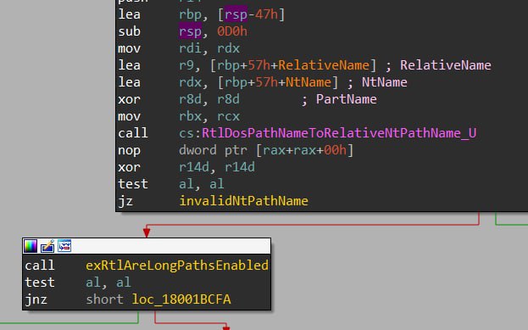The height and width of the screenshot is (330, 528).
Task: Click the 47h offset value
Action: [266, 14]
